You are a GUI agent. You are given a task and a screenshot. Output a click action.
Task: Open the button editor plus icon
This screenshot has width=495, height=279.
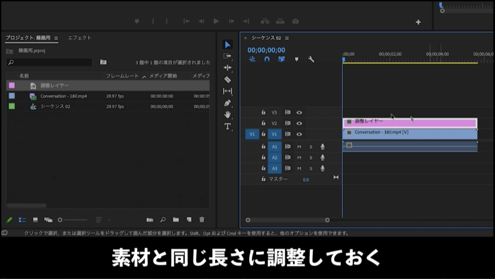pos(418,22)
